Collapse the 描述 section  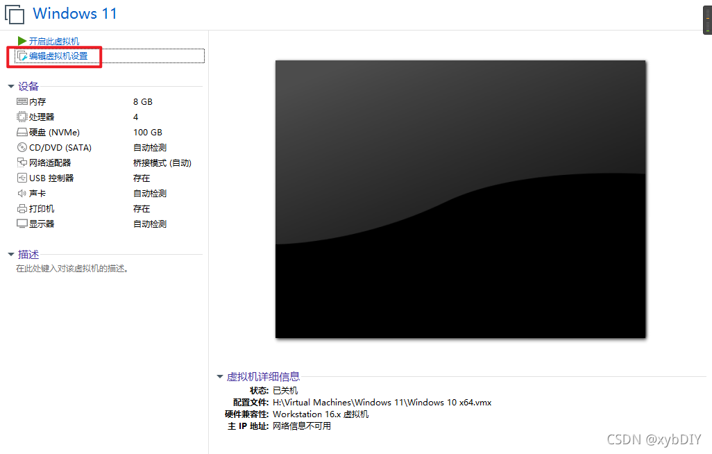[11, 255]
